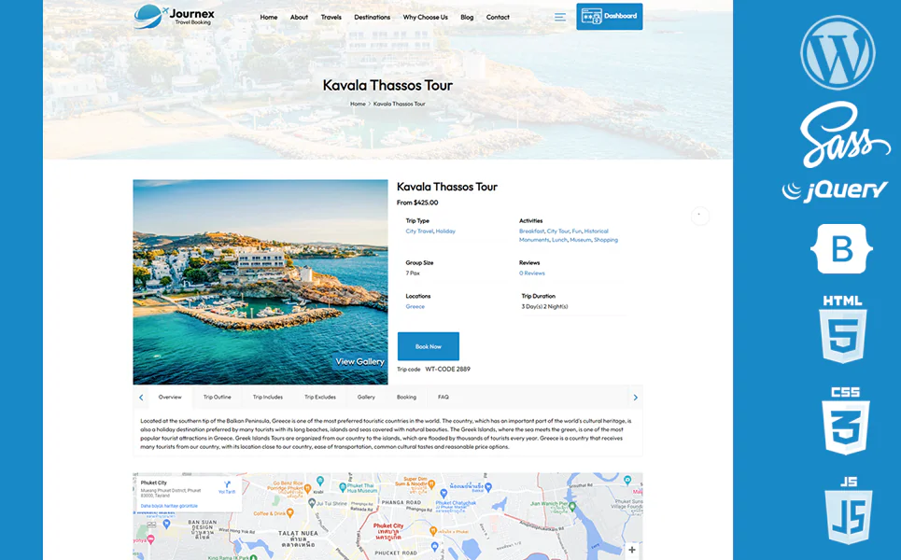
Task: Open the Dashboard button in header
Action: click(609, 17)
